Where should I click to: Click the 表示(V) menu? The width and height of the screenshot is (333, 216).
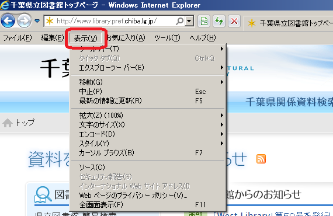85,38
